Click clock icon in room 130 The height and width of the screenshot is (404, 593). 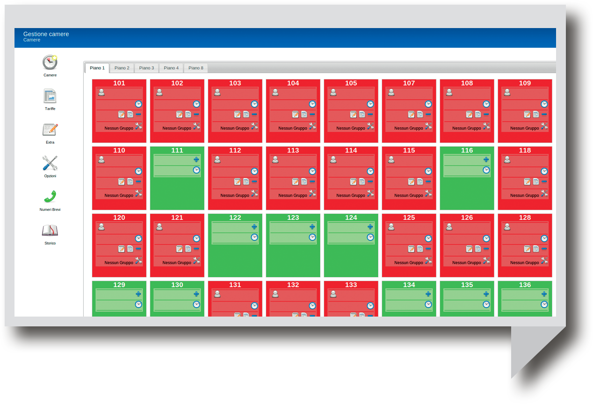pos(196,304)
